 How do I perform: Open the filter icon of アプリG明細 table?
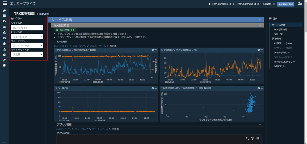(253, 138)
